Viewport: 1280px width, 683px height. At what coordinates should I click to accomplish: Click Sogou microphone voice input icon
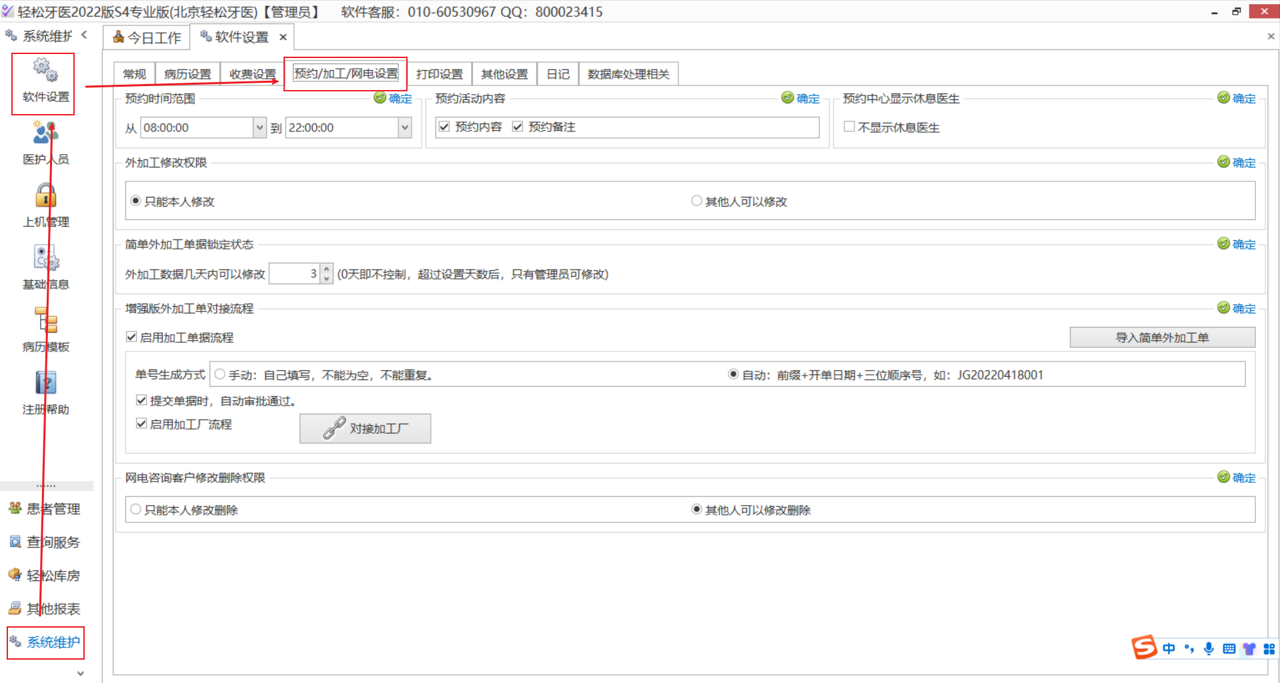[1209, 648]
